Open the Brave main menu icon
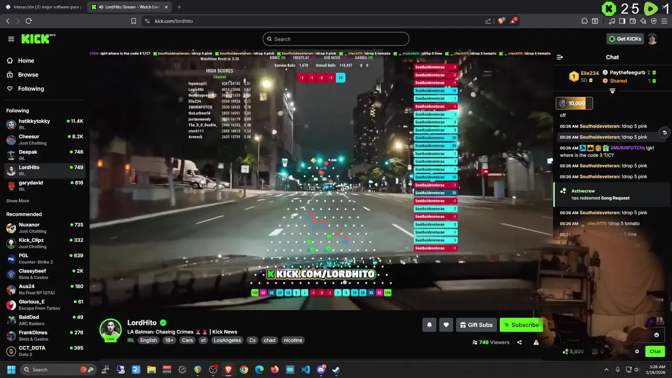The image size is (672, 378). coord(664,21)
